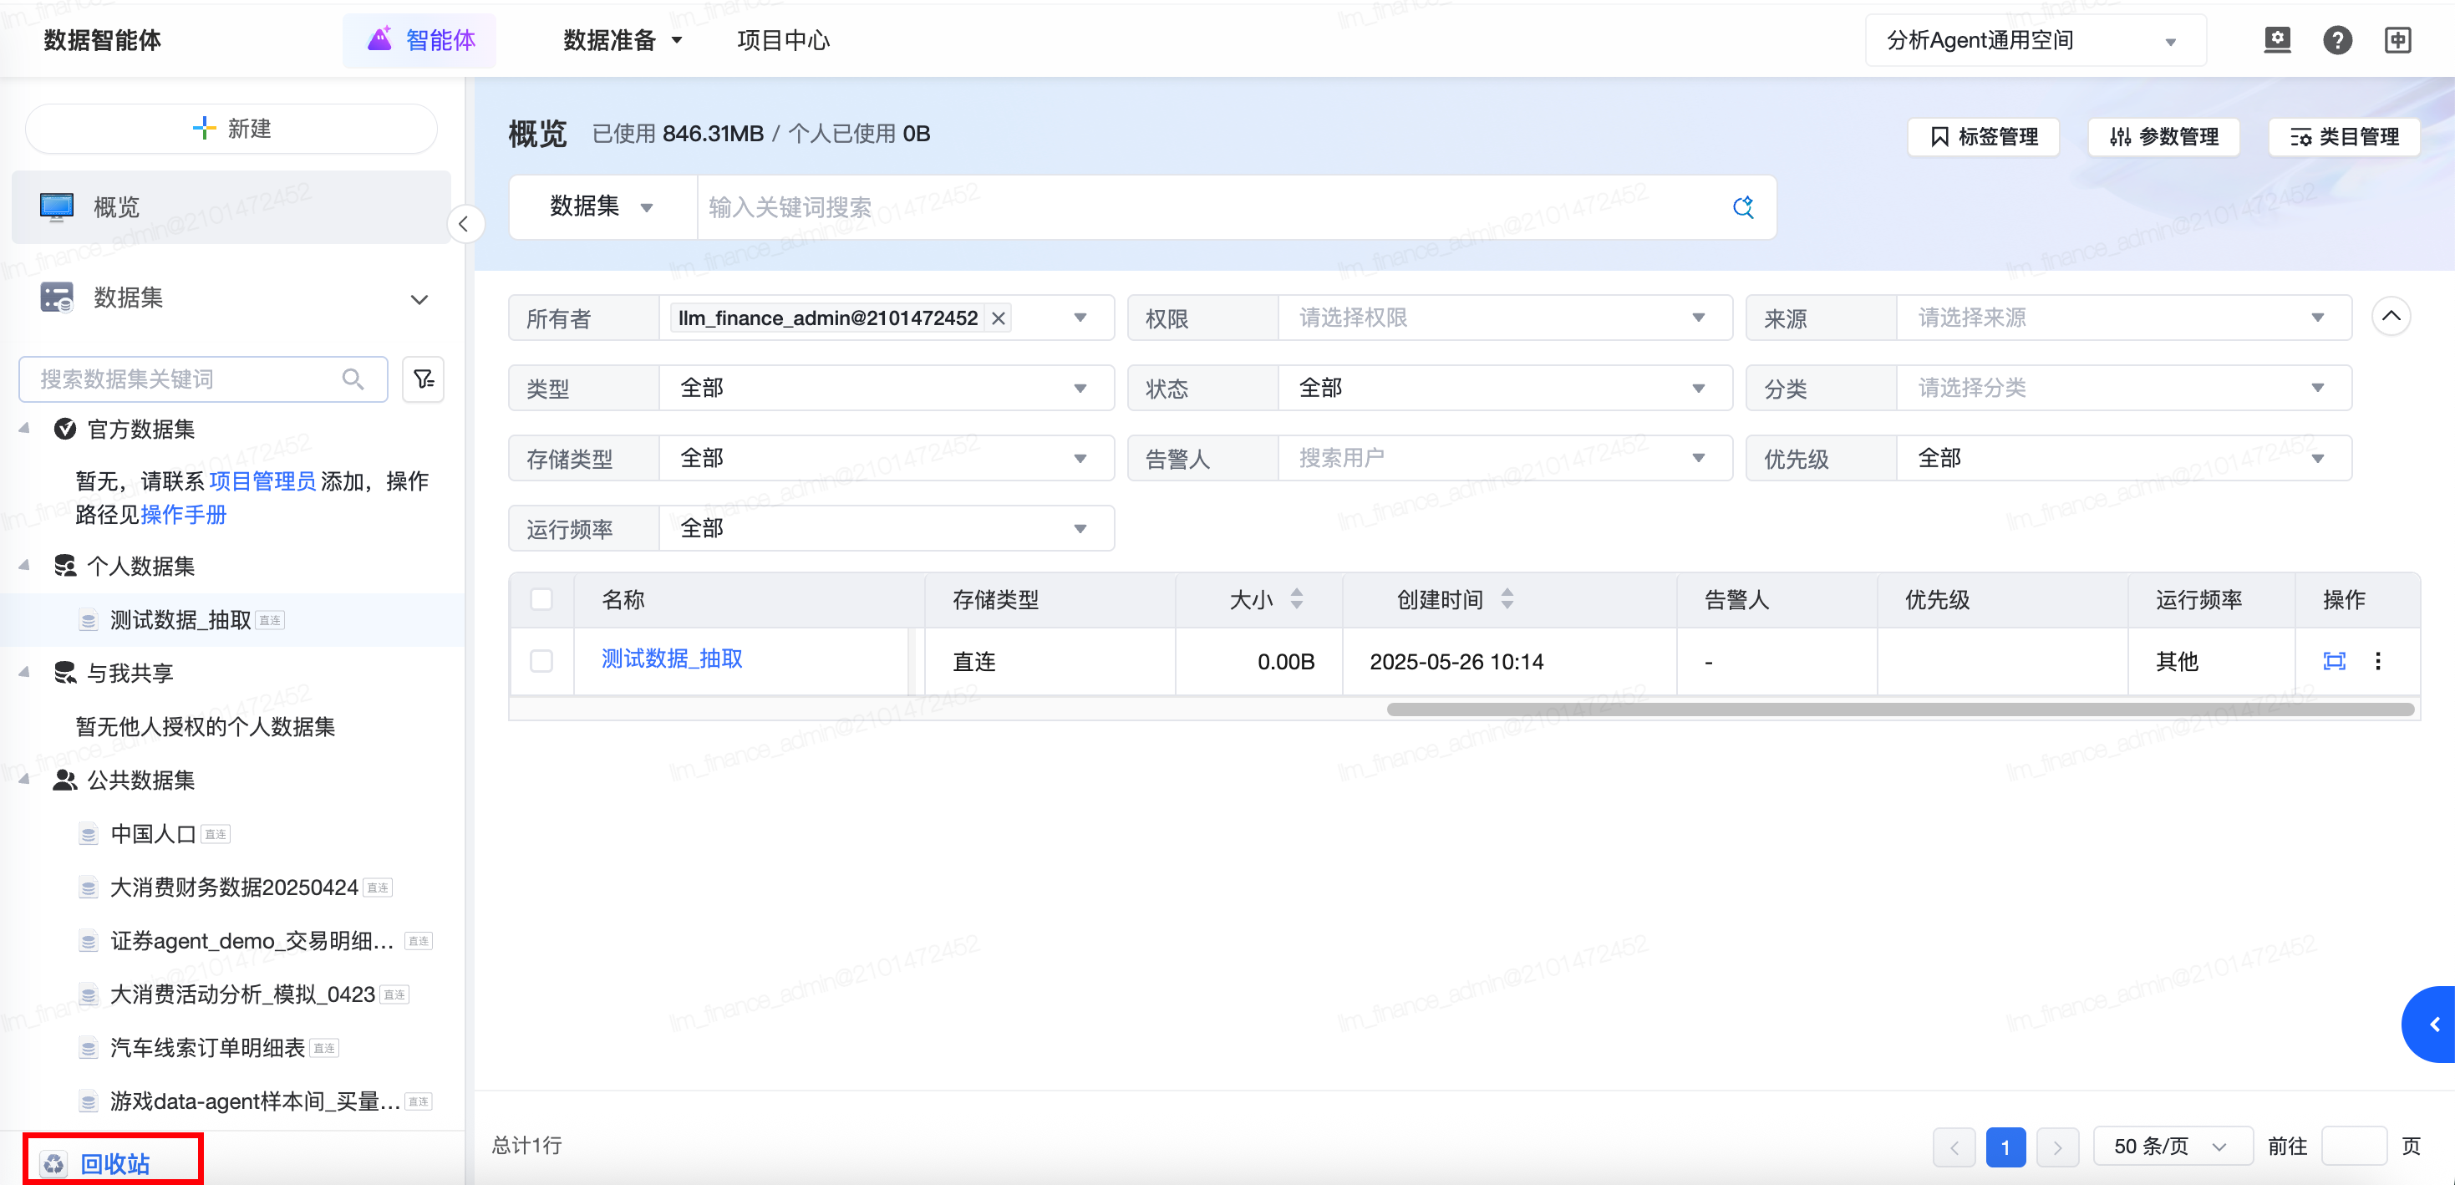
Task: Click the lineage icon in 测试数据_抽取 row
Action: (2334, 661)
